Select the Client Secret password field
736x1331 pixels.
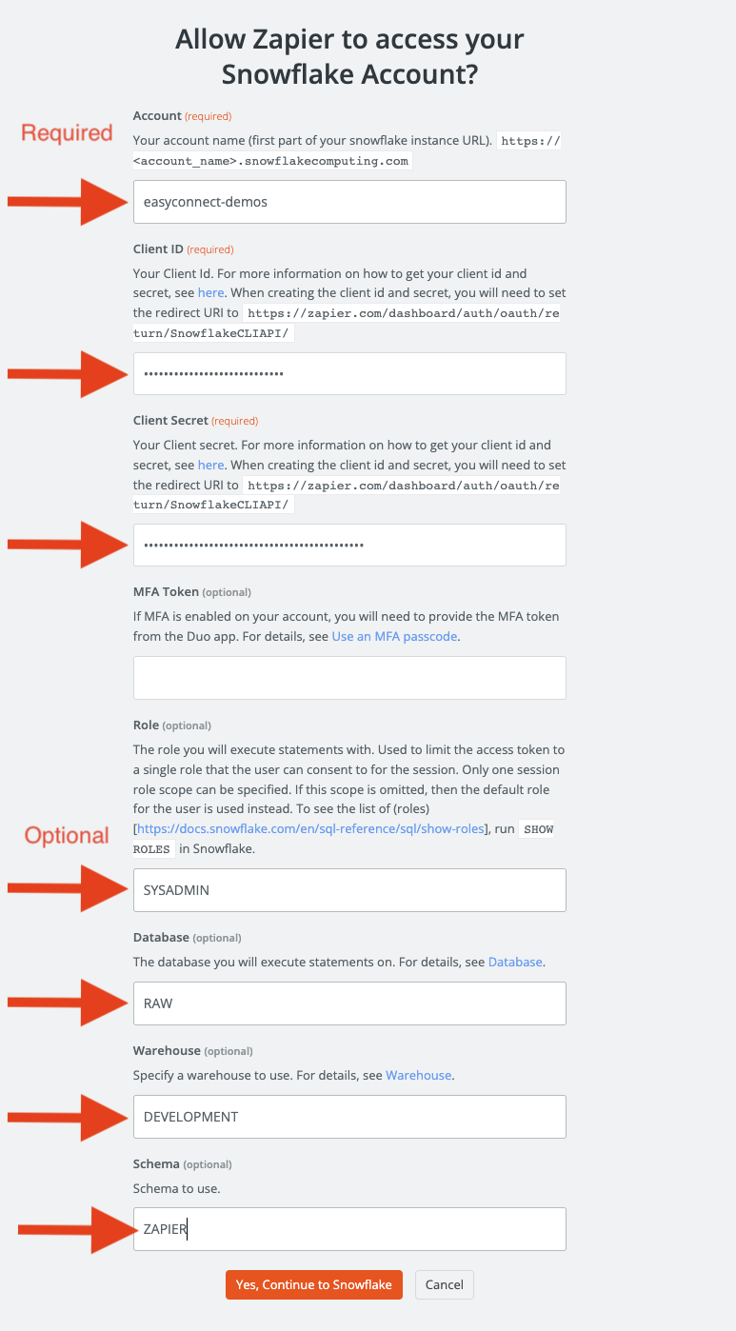[x=349, y=545]
